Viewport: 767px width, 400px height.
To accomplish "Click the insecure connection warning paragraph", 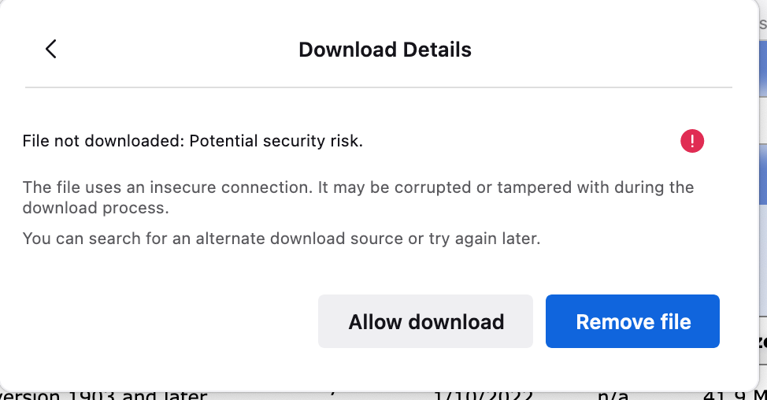I will point(358,198).
